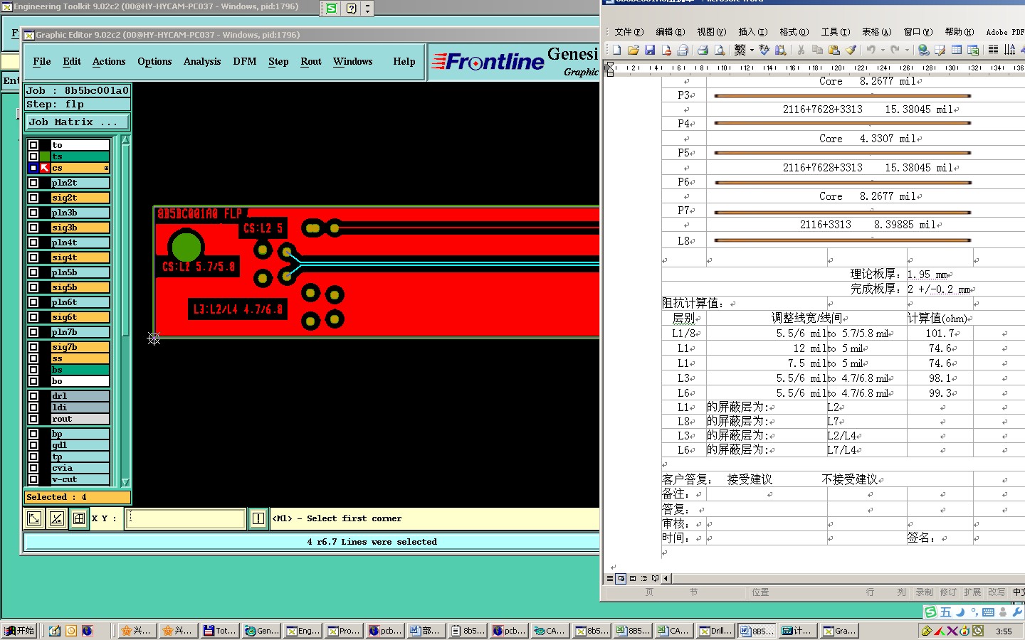1025x640 pixels.
Task: Open 格式(O) menu in Word
Action: 794,32
